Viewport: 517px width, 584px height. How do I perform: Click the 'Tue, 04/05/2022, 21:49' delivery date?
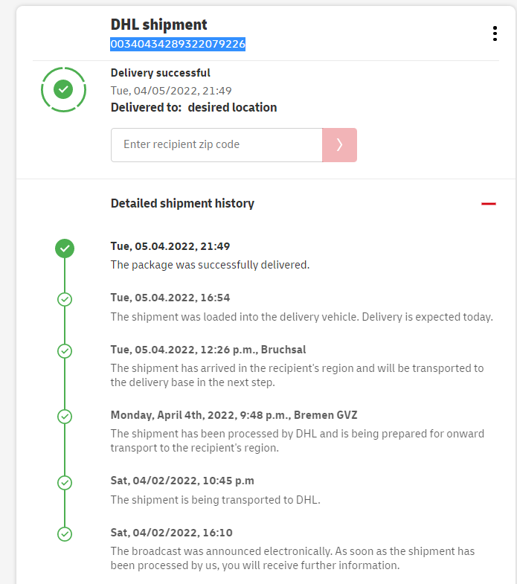click(171, 90)
